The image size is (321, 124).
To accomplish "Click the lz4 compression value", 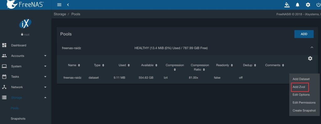I will click(x=166, y=78).
